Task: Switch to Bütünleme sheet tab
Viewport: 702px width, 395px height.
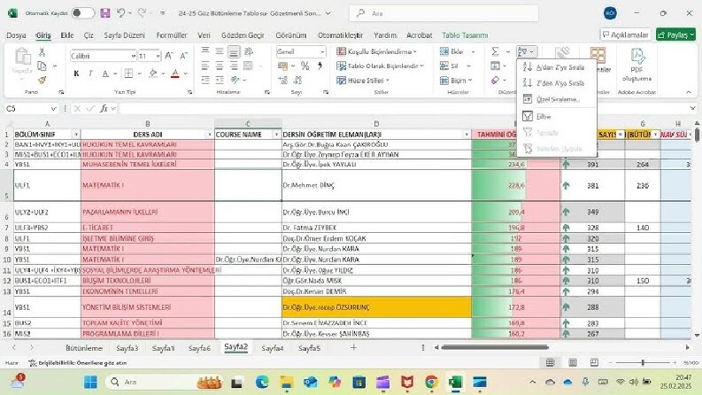Action: click(84, 348)
